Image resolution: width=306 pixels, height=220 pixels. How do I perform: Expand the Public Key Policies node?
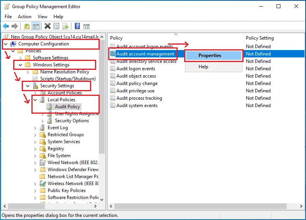(35, 191)
